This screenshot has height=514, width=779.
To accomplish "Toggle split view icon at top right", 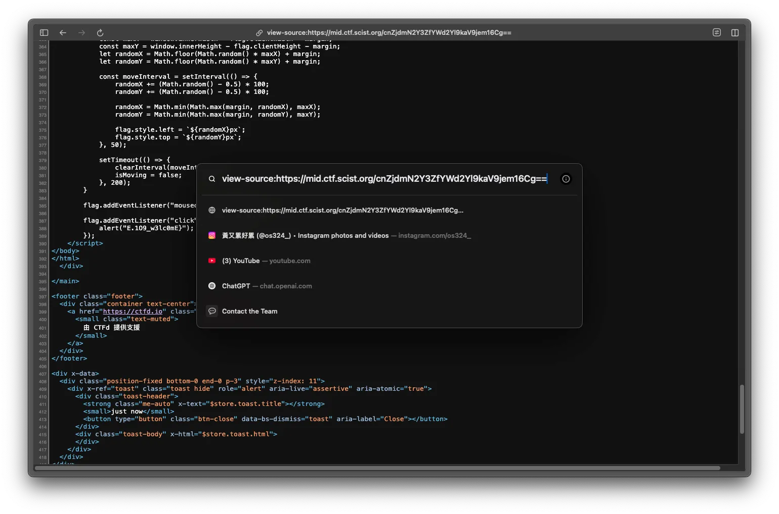I will [734, 33].
